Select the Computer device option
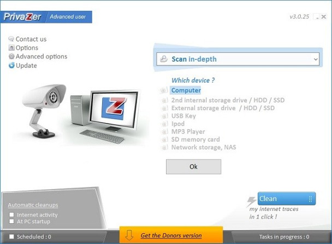332x244 pixels. (186, 90)
